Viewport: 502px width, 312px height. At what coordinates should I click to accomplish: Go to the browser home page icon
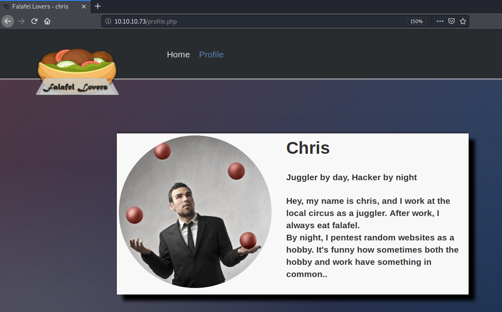[47, 21]
